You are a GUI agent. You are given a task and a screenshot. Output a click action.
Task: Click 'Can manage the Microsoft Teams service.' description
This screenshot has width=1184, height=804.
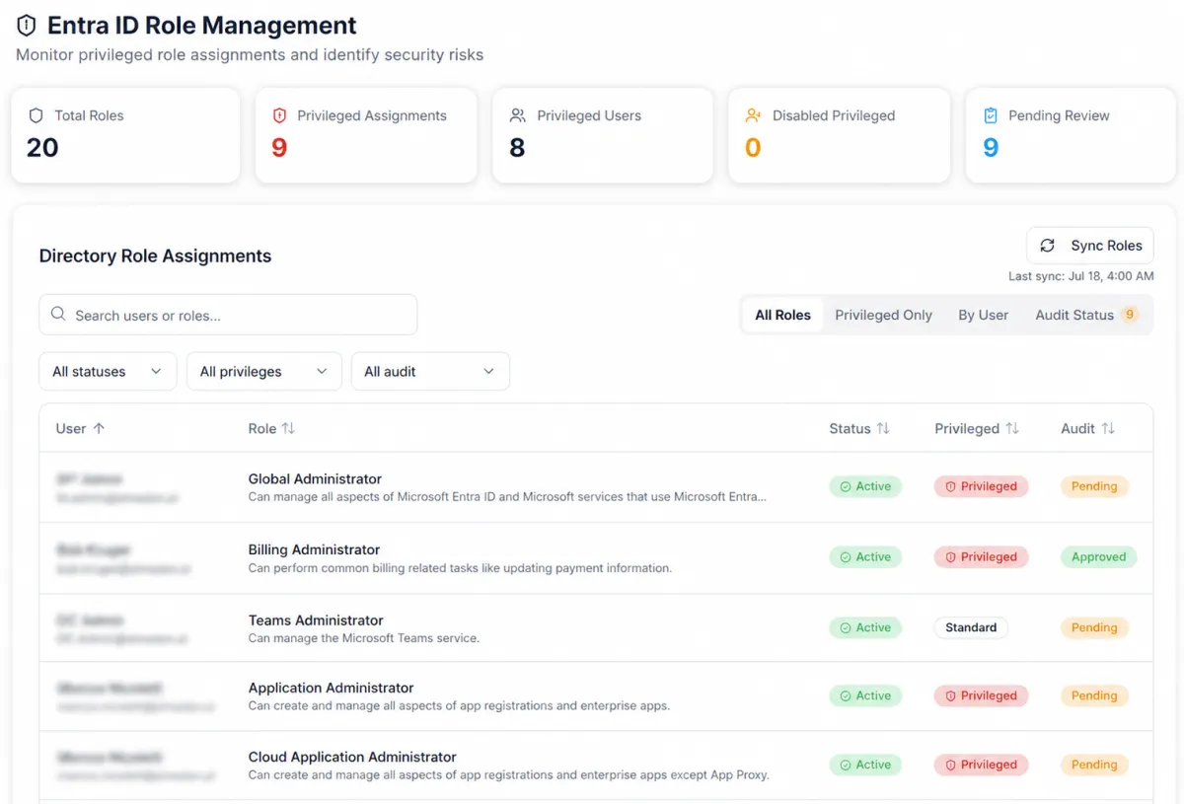363,638
